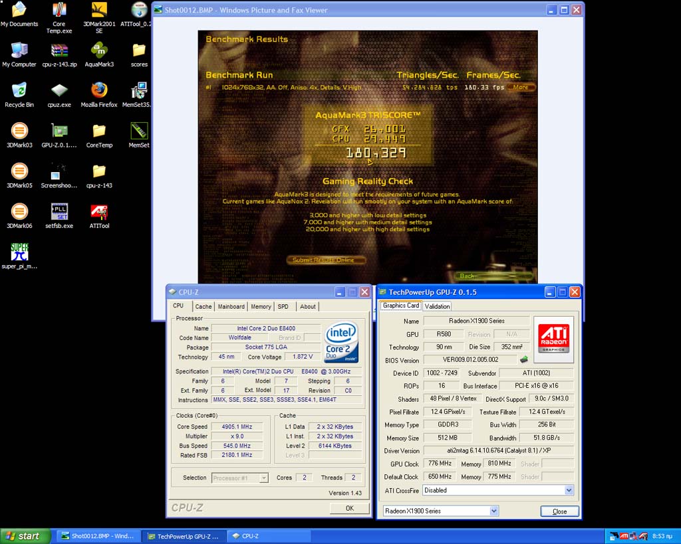Launch the MemSet desktop shortcut
The image size is (681, 544).
(x=139, y=136)
